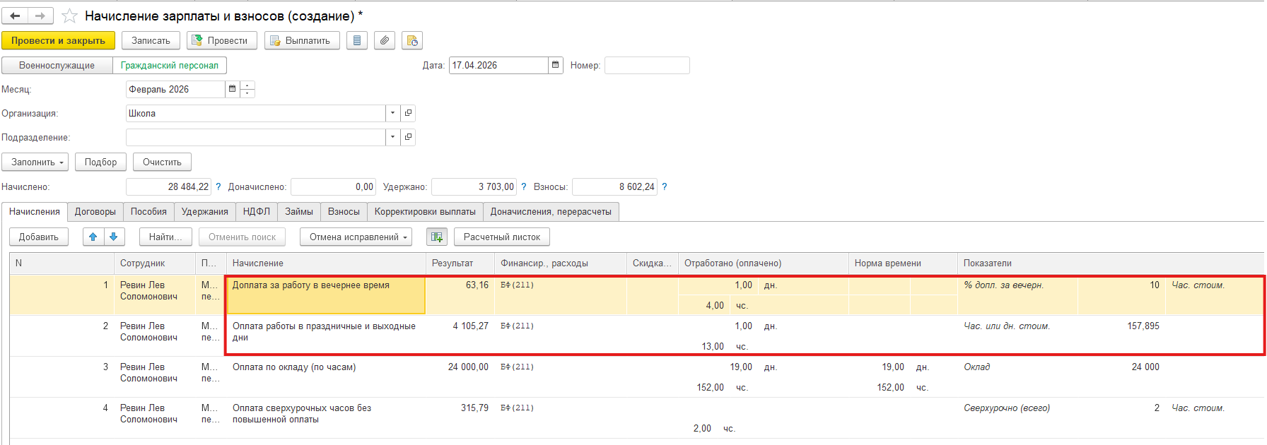Expand the Организация dropdown arrow

pos(393,113)
